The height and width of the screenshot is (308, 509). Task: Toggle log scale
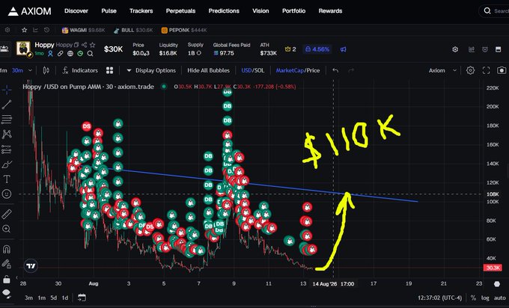(485, 298)
